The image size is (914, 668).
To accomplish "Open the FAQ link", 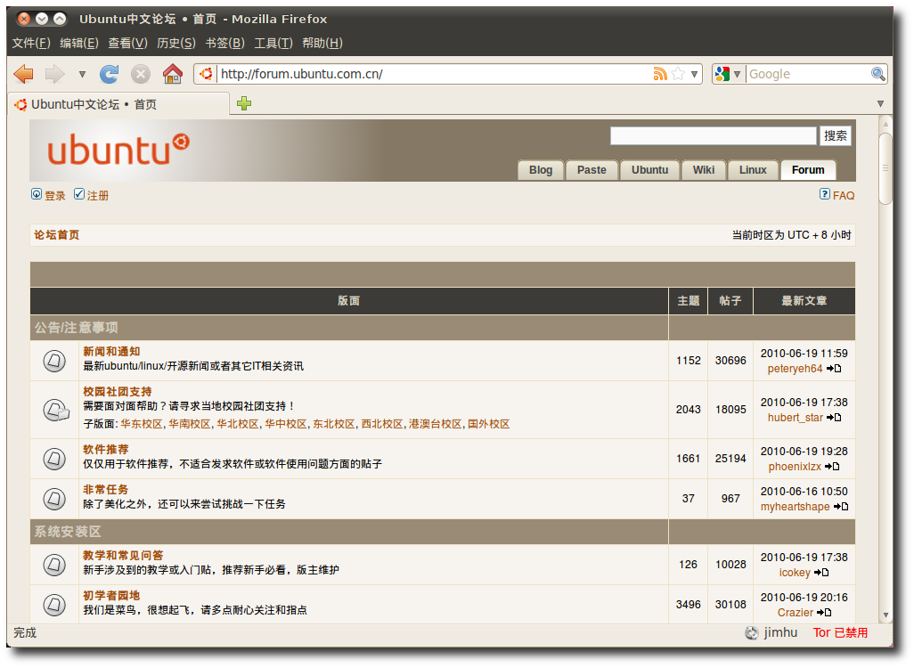I will coord(844,196).
